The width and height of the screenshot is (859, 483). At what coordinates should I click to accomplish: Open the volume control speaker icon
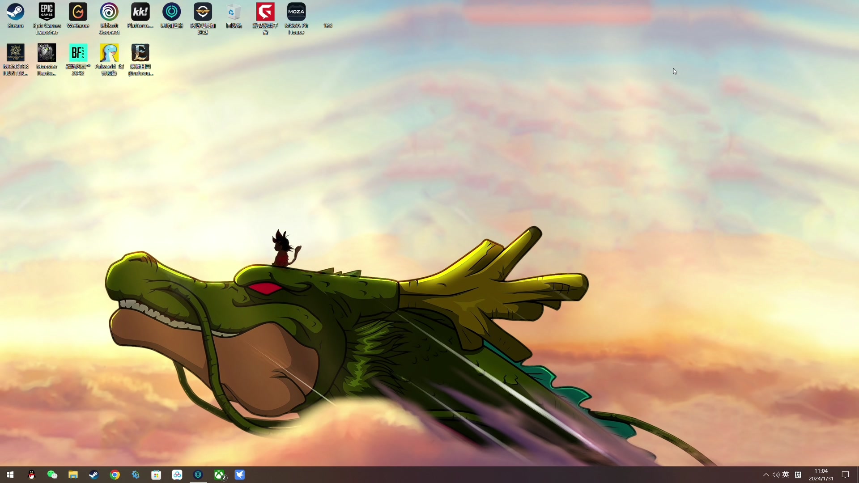pos(776,475)
